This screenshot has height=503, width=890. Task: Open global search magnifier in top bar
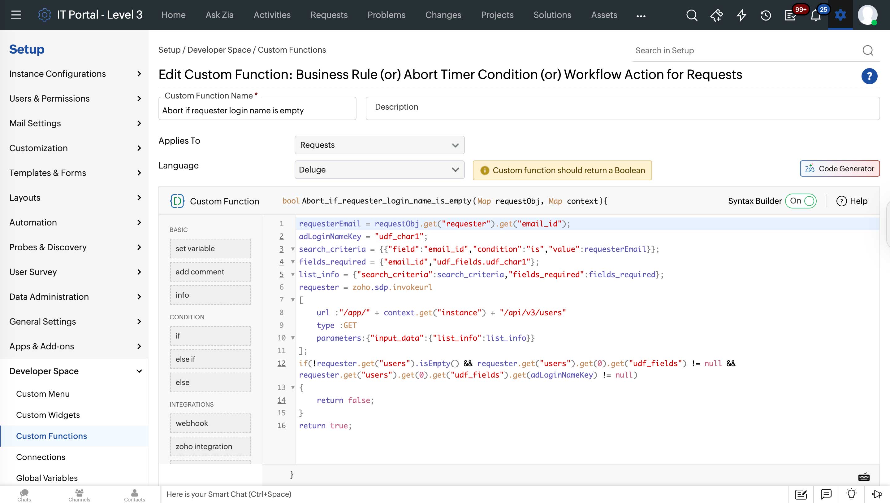692,15
